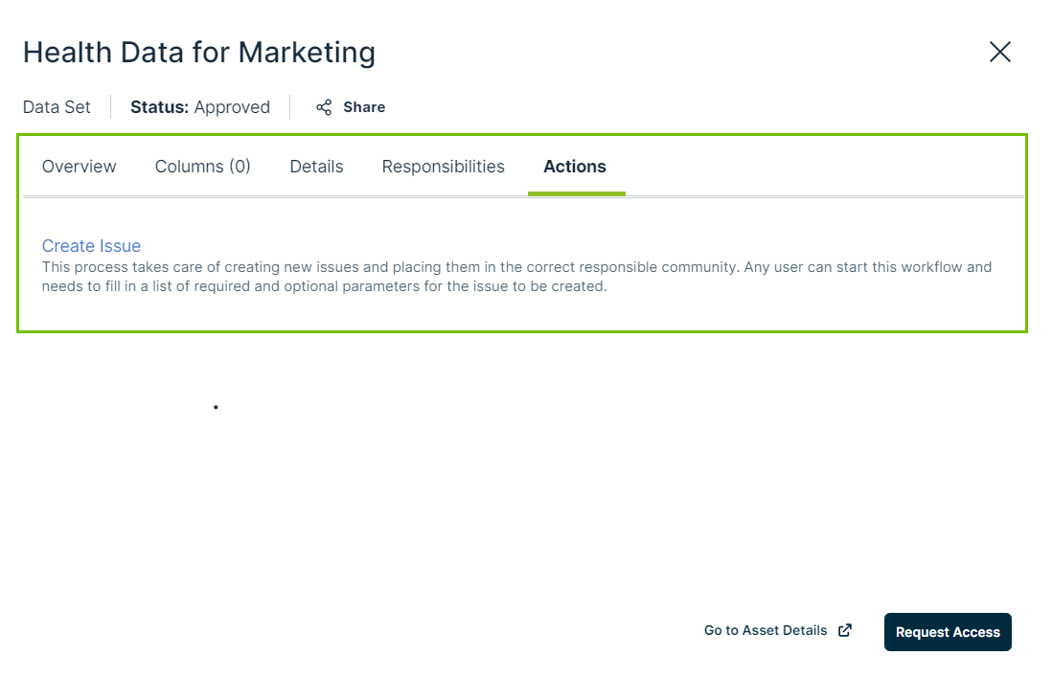
Task: Click the green underline beneath the Actions tab
Action: tap(576, 193)
